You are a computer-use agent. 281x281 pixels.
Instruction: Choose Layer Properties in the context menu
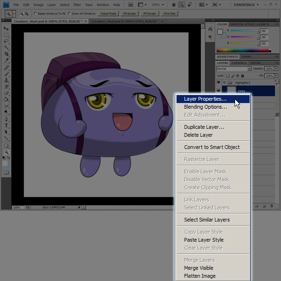pos(213,99)
